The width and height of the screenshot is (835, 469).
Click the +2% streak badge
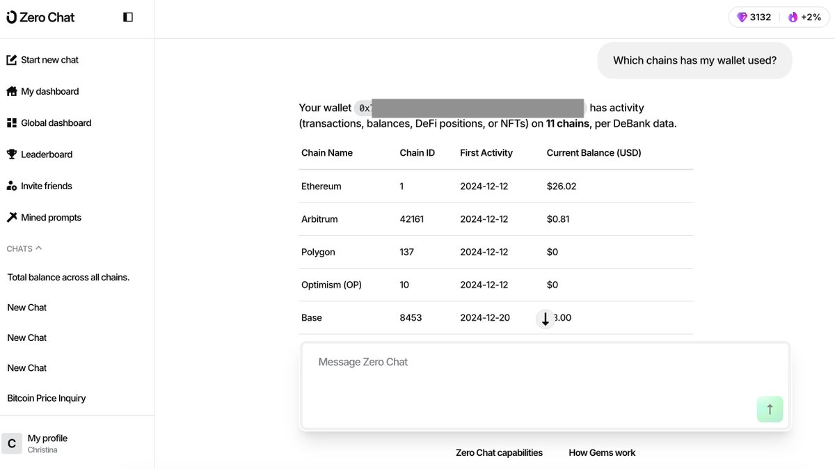click(x=804, y=17)
